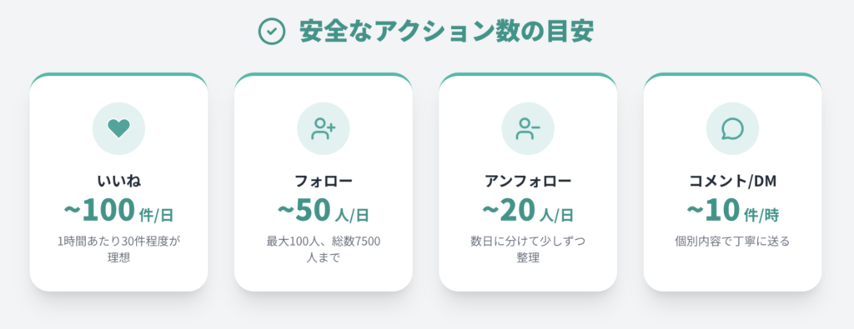Viewport: 854px width, 329px height.
Task: Click the text 1時間あたり30件程度が理想
Action: (118, 250)
